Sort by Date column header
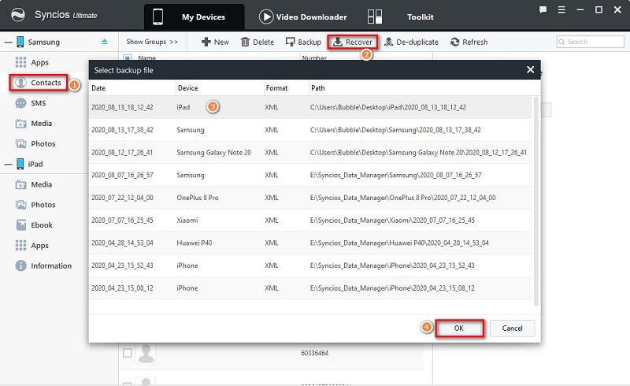This screenshot has height=386, width=630. [132, 88]
